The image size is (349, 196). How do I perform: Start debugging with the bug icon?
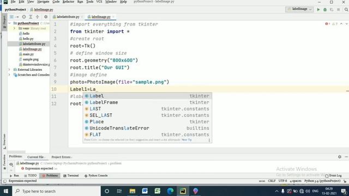coord(325,10)
